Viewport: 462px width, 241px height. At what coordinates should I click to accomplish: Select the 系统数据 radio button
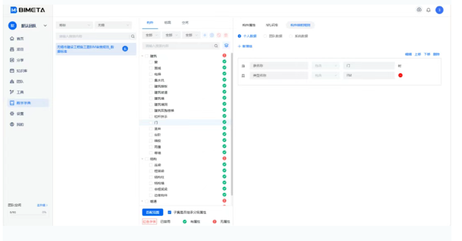pos(291,36)
